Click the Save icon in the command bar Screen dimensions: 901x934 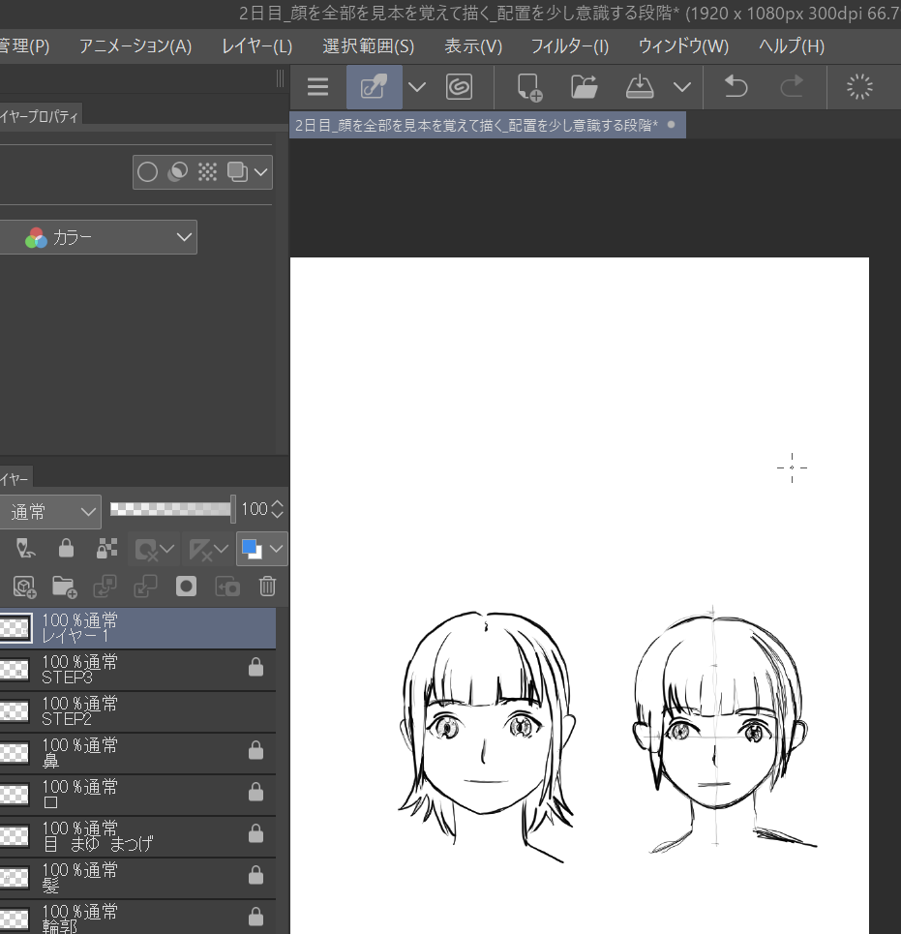(x=641, y=87)
